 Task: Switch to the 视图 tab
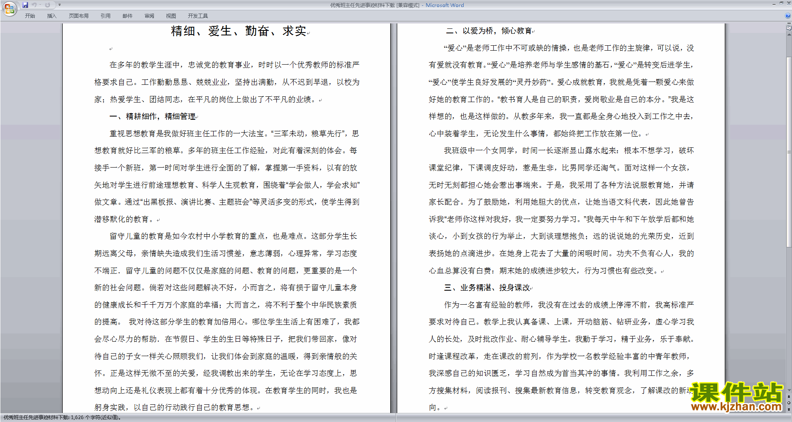click(x=171, y=16)
